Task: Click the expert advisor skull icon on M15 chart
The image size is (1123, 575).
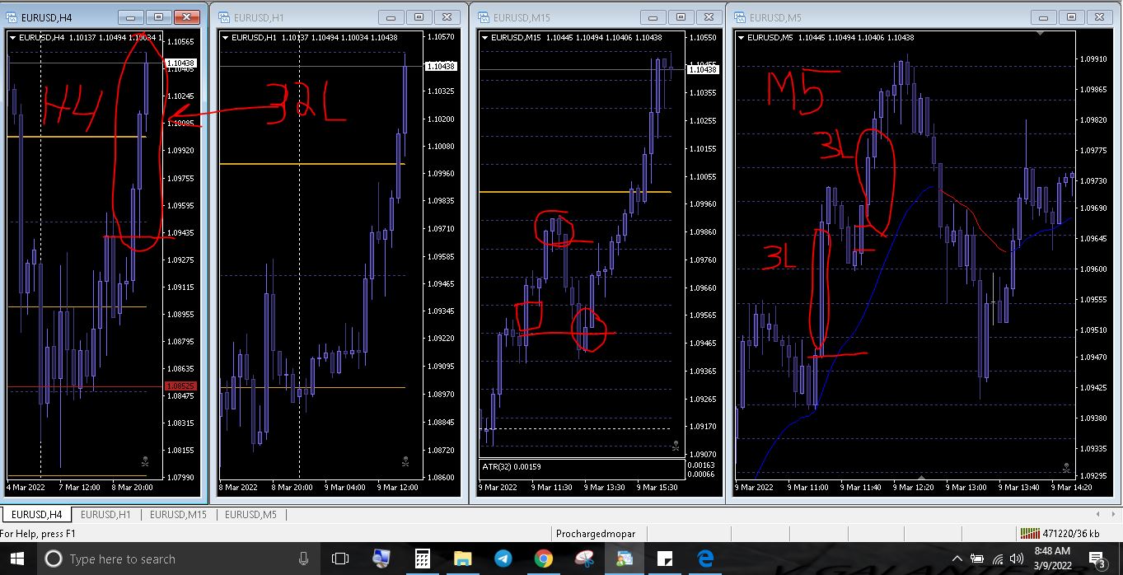Action: coord(676,446)
